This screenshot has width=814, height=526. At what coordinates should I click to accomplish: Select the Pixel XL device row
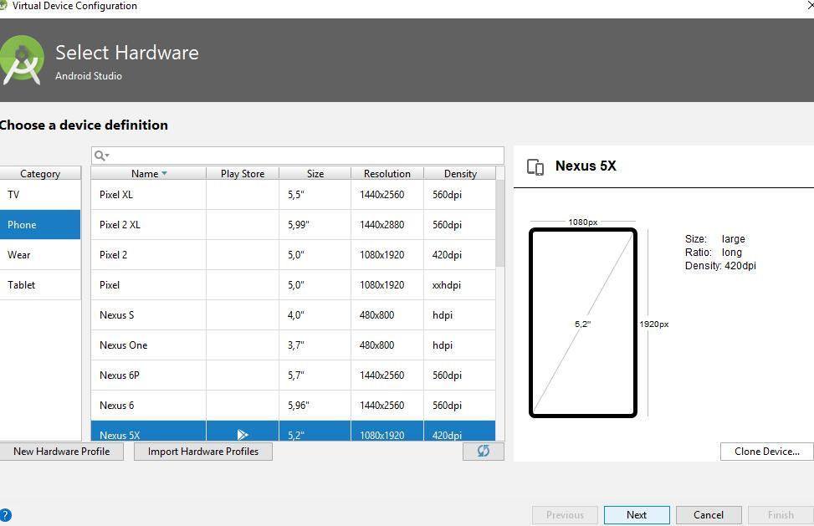(294, 195)
